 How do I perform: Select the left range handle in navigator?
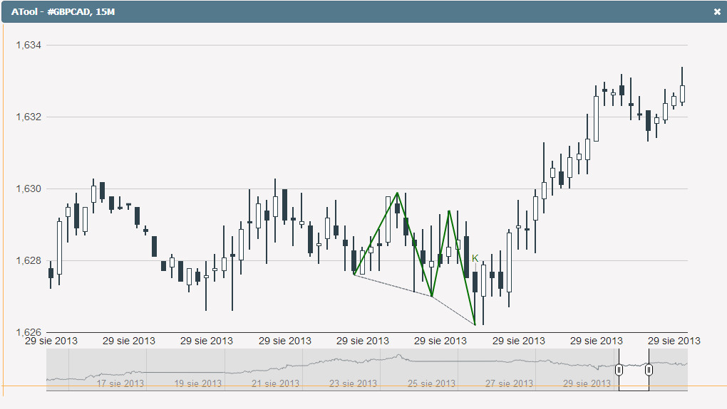click(619, 370)
